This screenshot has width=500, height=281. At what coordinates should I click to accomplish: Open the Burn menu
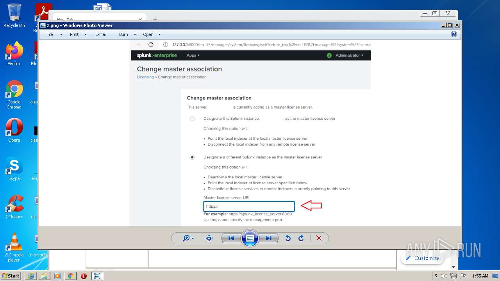coord(123,34)
